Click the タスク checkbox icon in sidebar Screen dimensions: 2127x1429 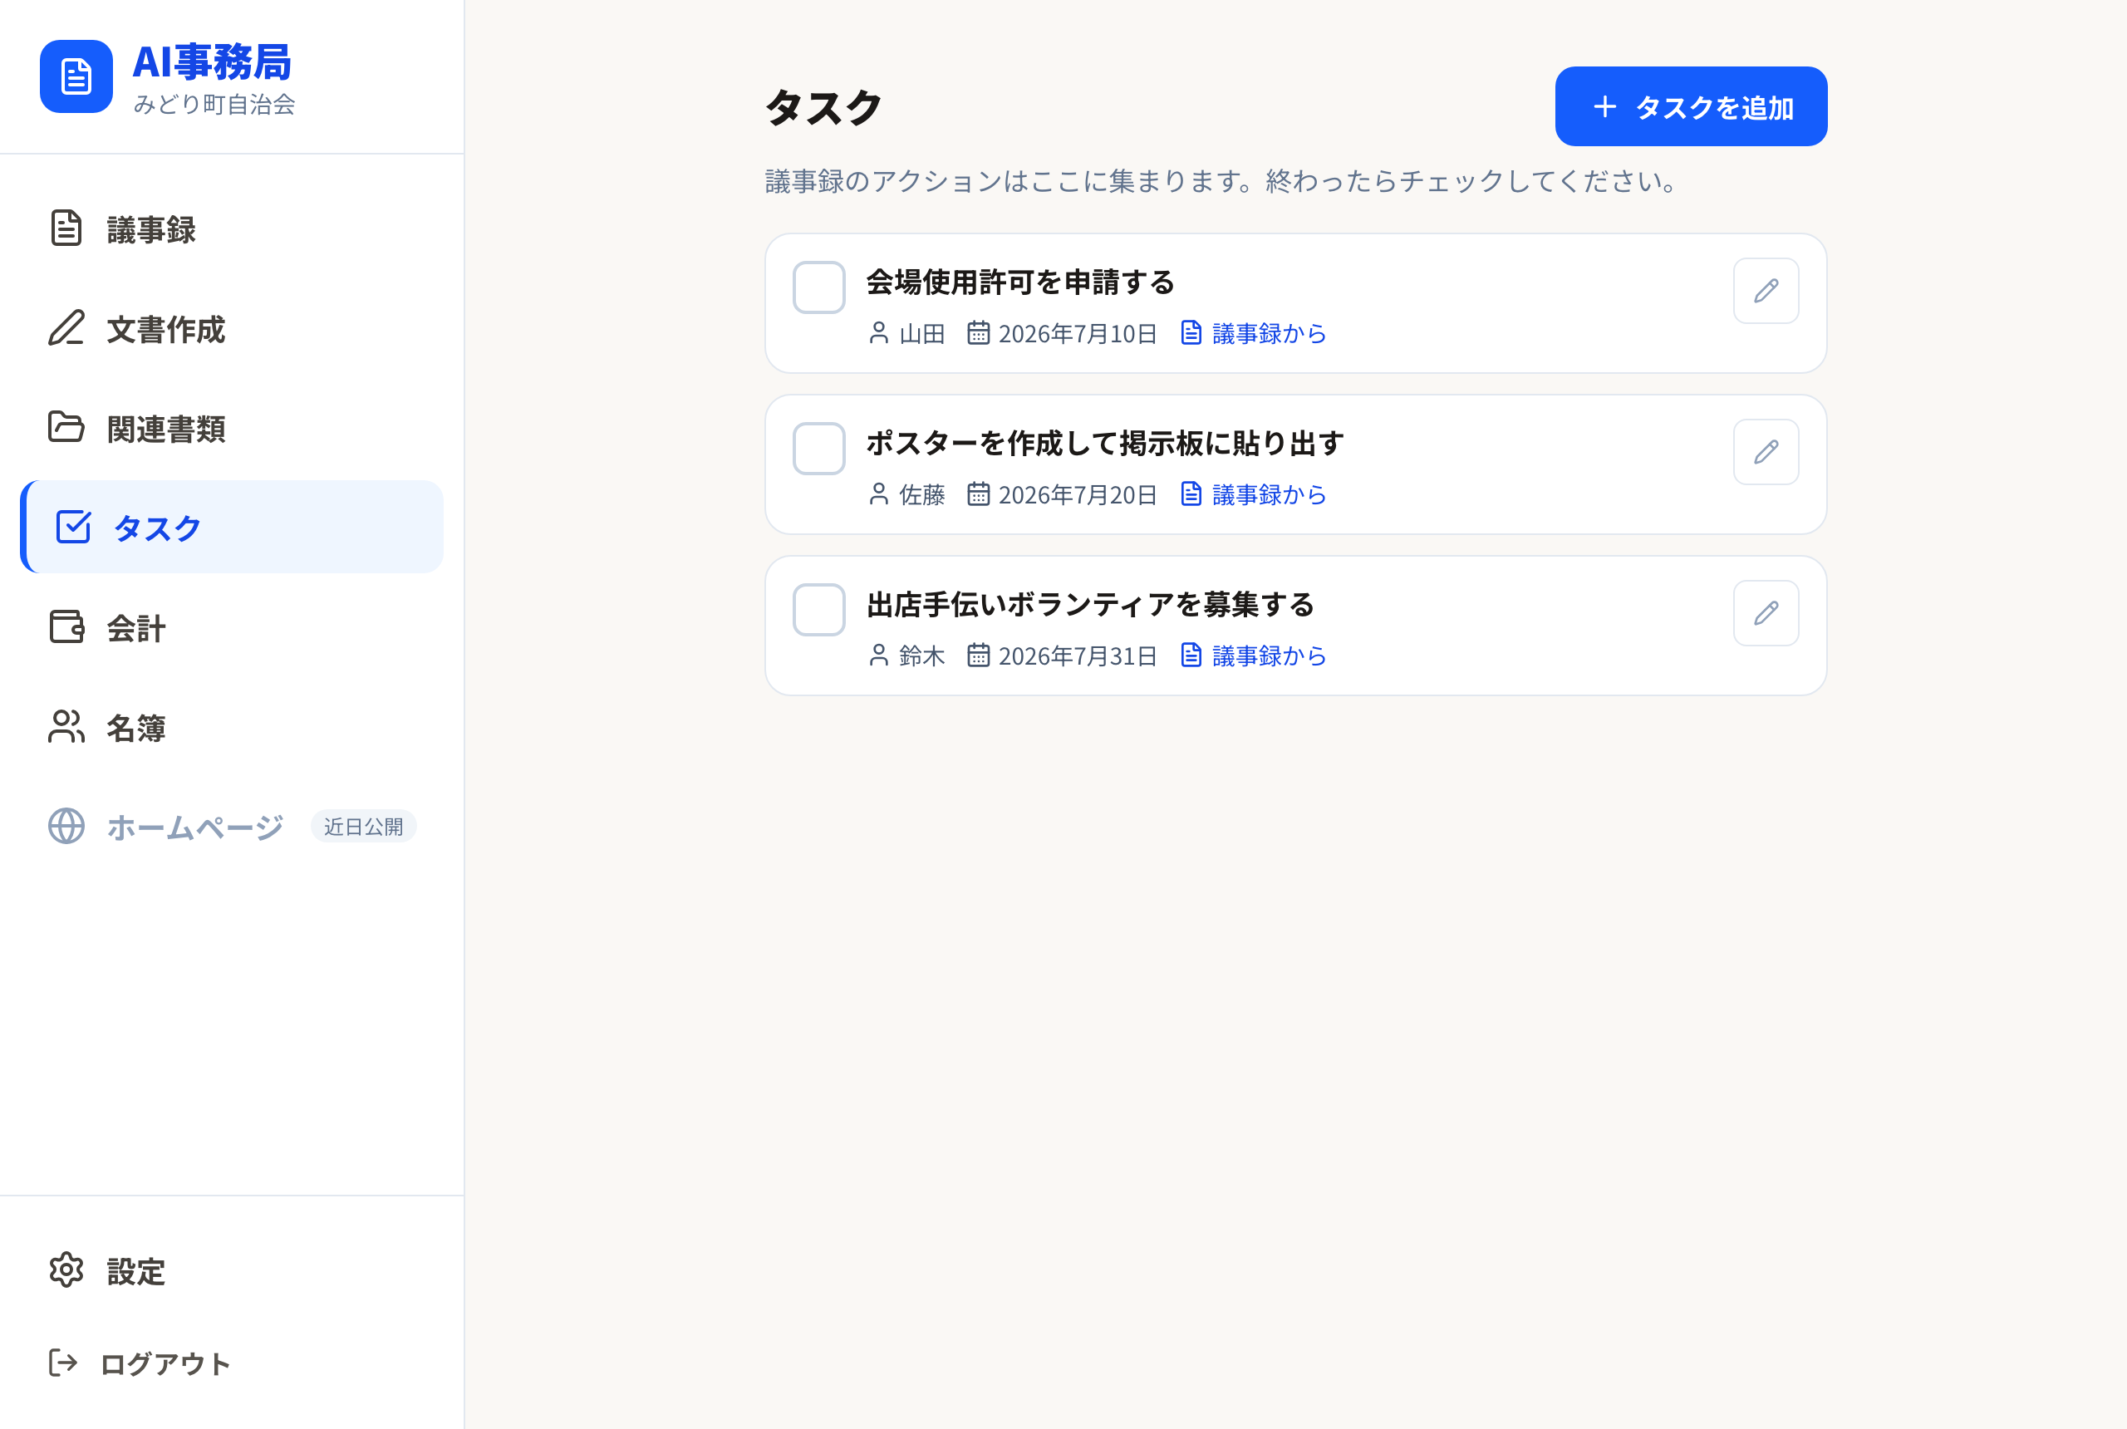click(73, 527)
